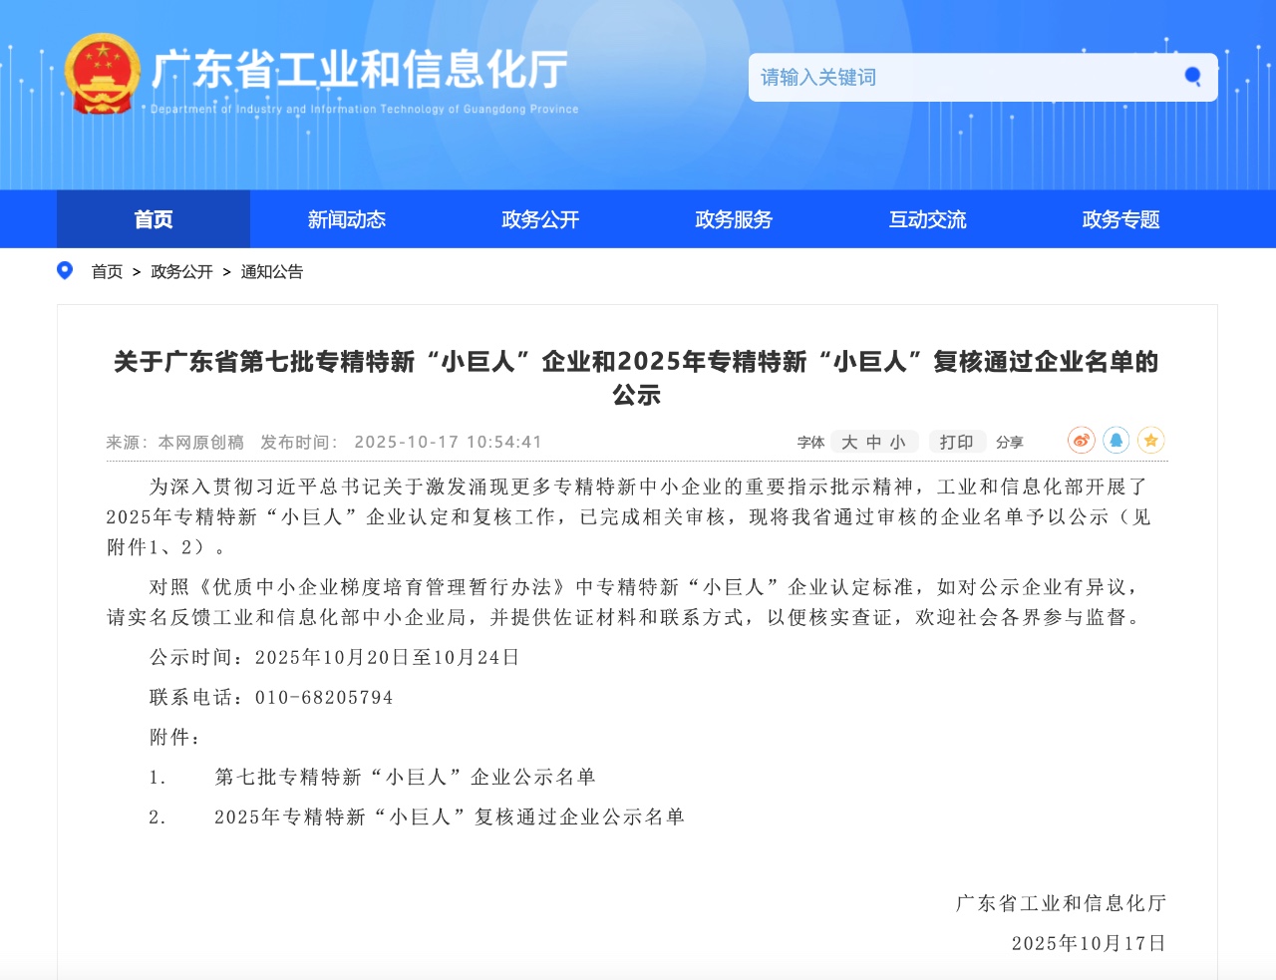Viewport: 1276px width, 980px height.
Task: Switch to the 政务服务 section
Action: coord(734,219)
